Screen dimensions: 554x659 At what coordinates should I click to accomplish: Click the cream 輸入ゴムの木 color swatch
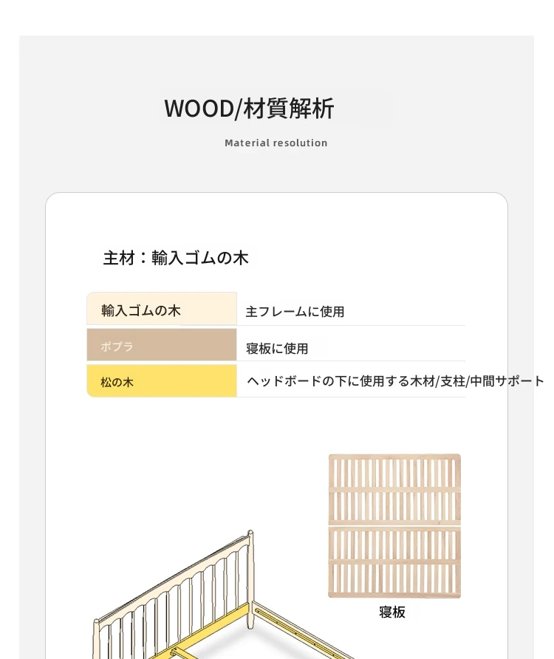(162, 309)
